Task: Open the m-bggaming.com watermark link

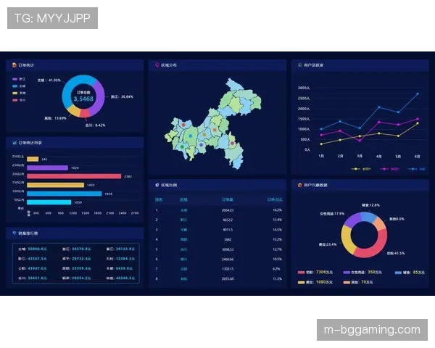Action: coord(370,330)
